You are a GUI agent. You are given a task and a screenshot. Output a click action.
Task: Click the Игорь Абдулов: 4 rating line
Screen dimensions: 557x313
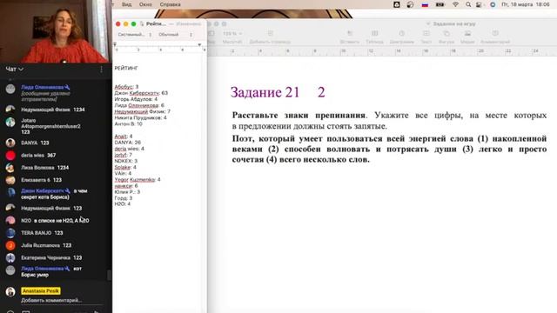(136, 99)
